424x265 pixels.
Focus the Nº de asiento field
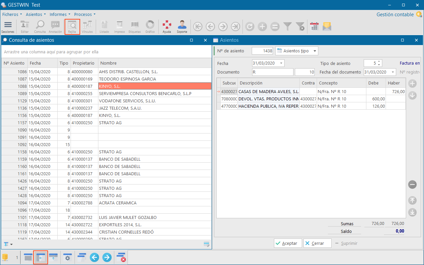pos(262,51)
